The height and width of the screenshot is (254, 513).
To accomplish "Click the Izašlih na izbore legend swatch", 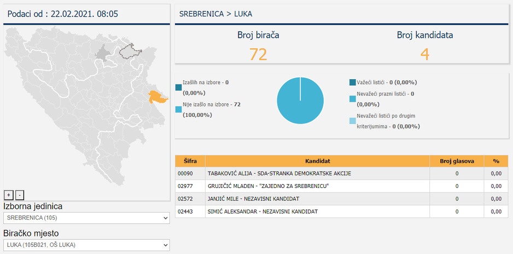I will coord(178,87).
